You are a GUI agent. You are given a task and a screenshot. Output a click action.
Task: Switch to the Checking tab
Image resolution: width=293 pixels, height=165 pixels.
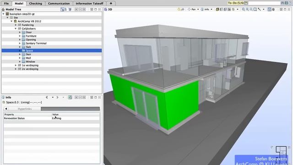36,3
